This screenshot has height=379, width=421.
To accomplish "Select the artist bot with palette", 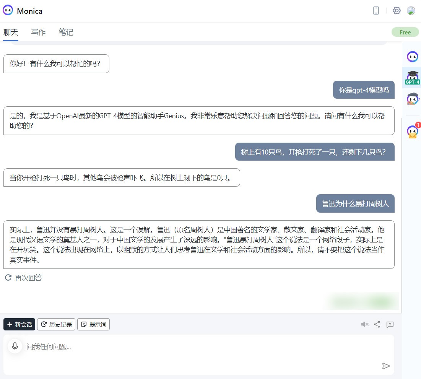I will (x=413, y=99).
